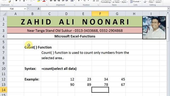Open Sort & Filter menu
The image size is (170, 96).
click(x=151, y=1)
